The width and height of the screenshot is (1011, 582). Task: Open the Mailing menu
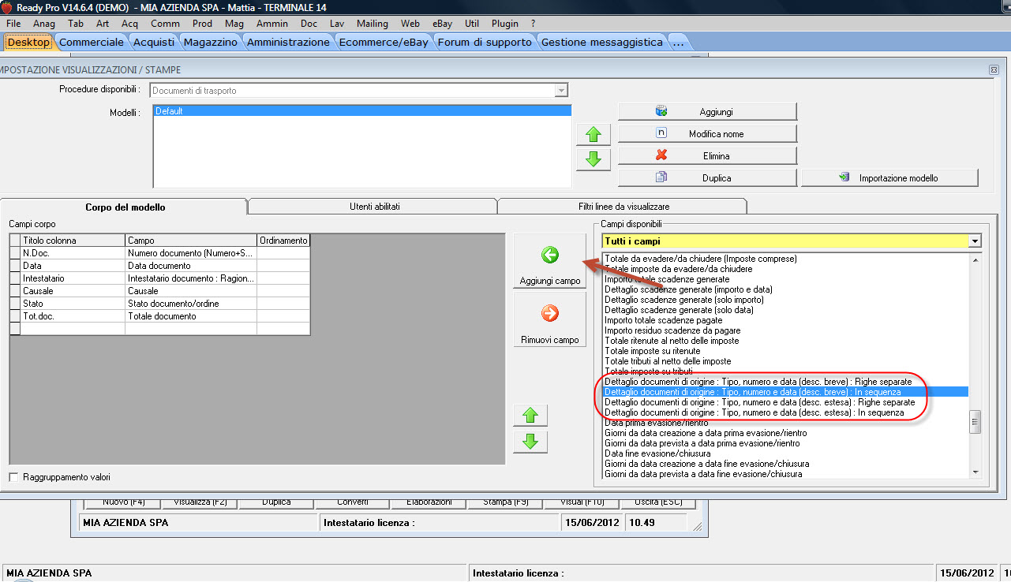pos(373,24)
